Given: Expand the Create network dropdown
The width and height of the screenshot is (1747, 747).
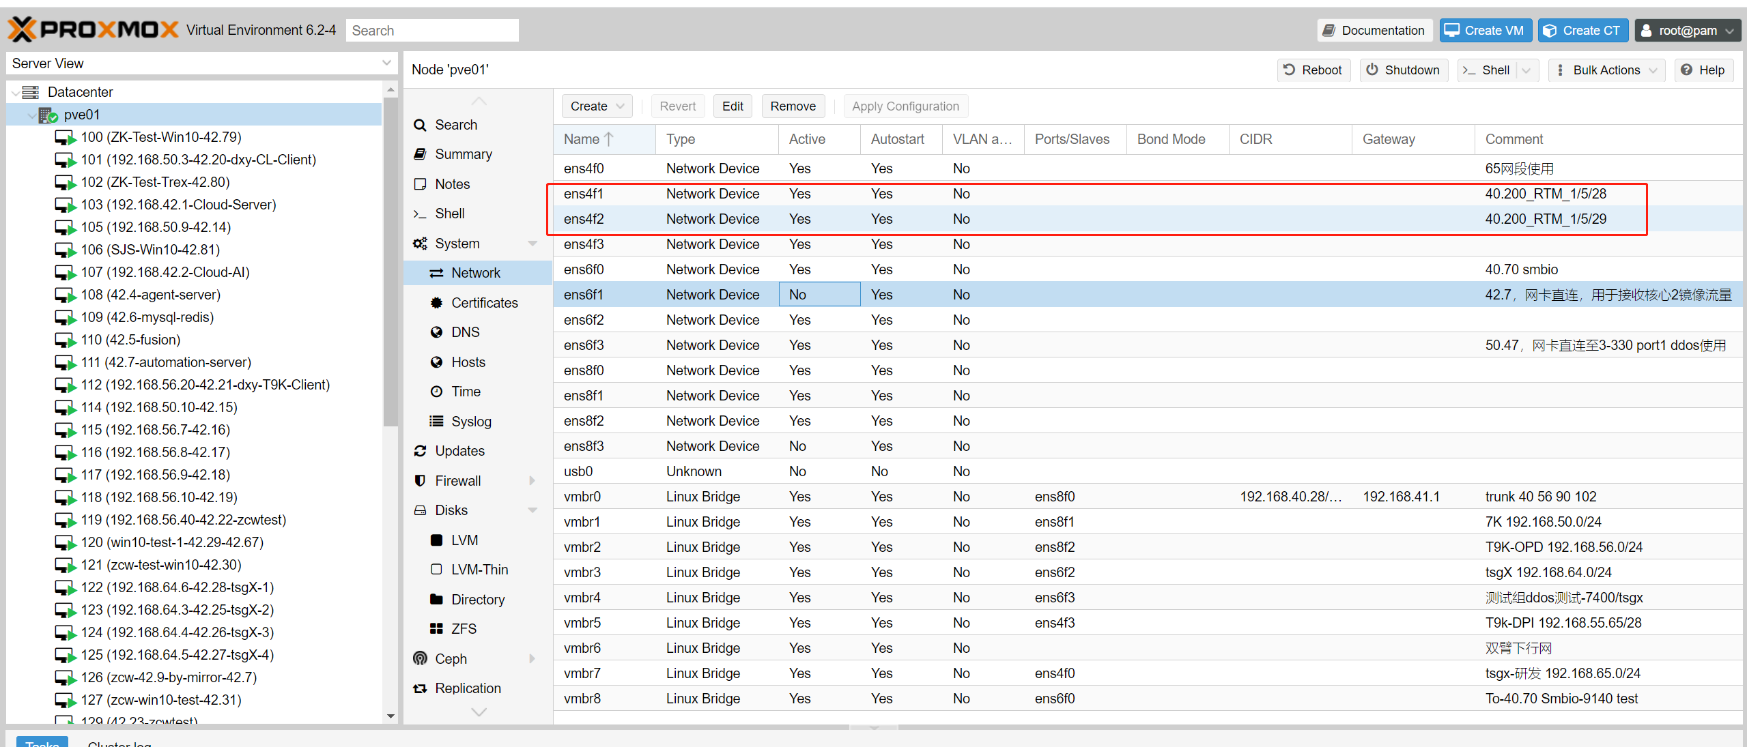Looking at the screenshot, I should click(x=597, y=106).
